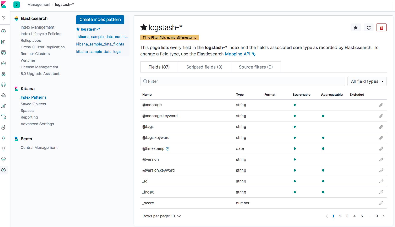Refresh the field list for logstash-*
The image size is (395, 227).
click(368, 27)
